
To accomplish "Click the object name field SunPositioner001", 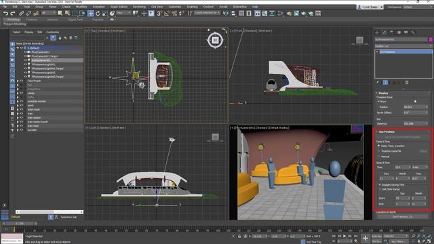I will [401, 39].
